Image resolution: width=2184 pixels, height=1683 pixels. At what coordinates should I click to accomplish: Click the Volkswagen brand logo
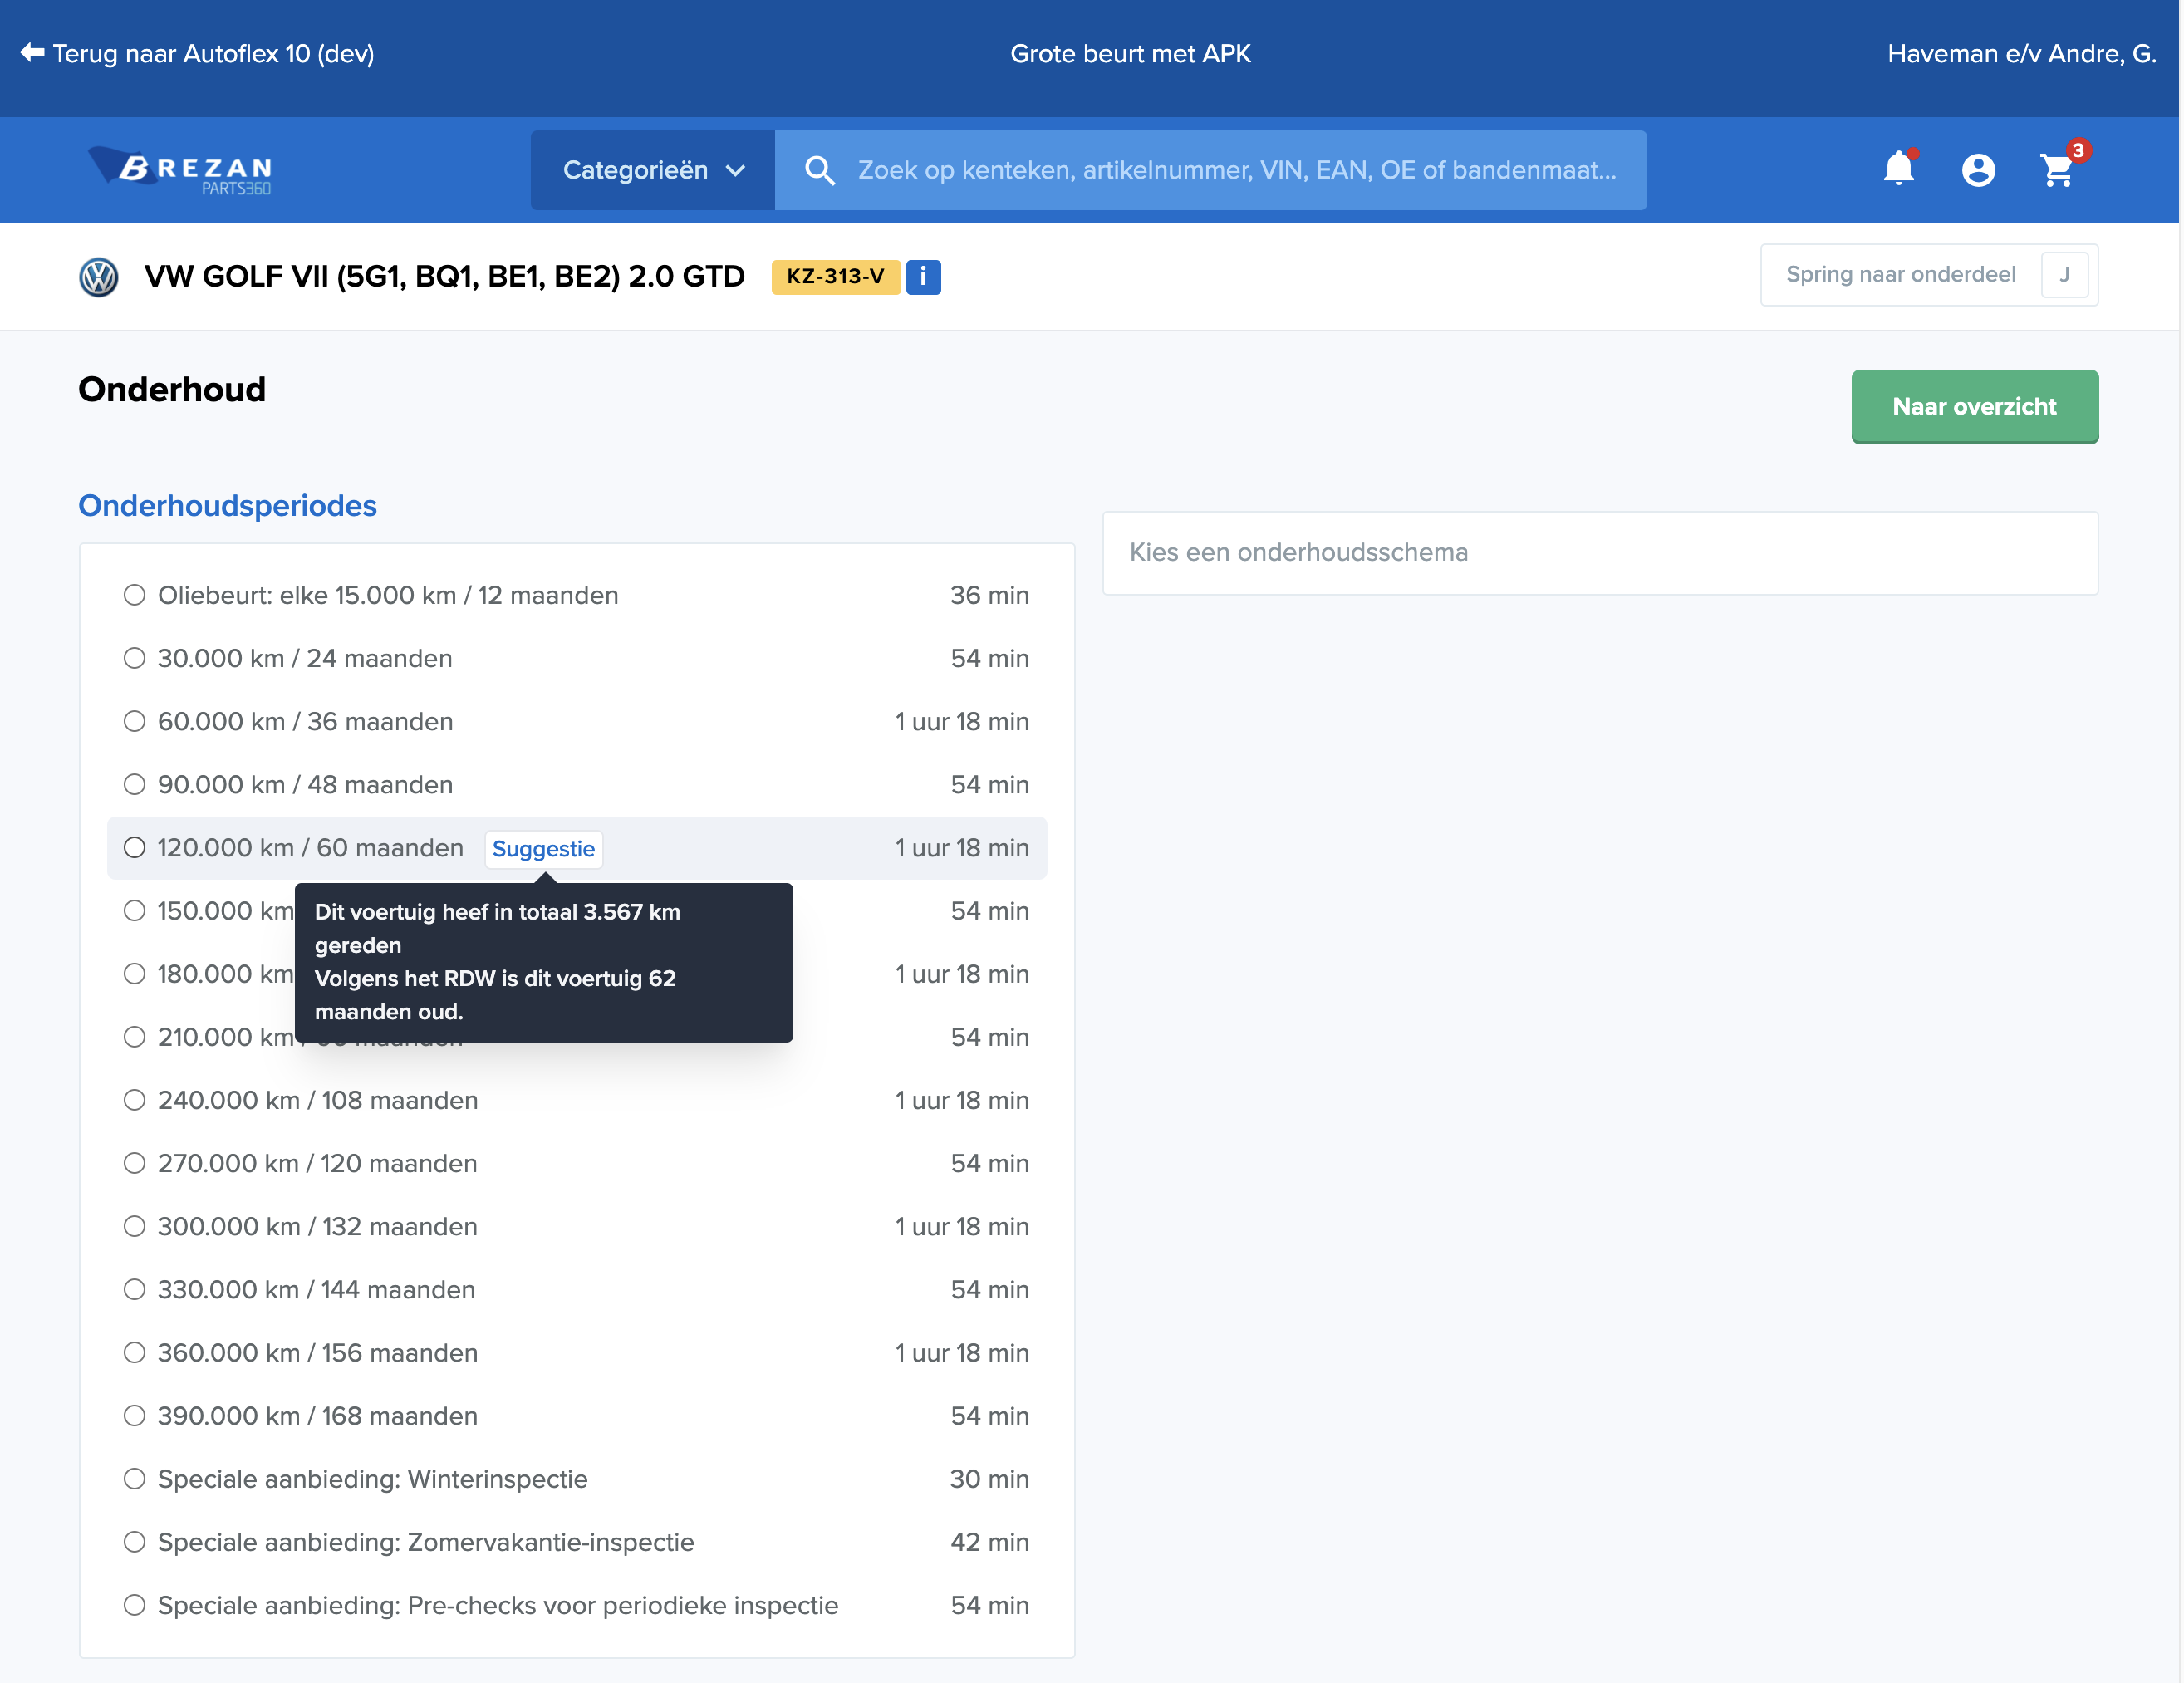pyautogui.click(x=98, y=277)
